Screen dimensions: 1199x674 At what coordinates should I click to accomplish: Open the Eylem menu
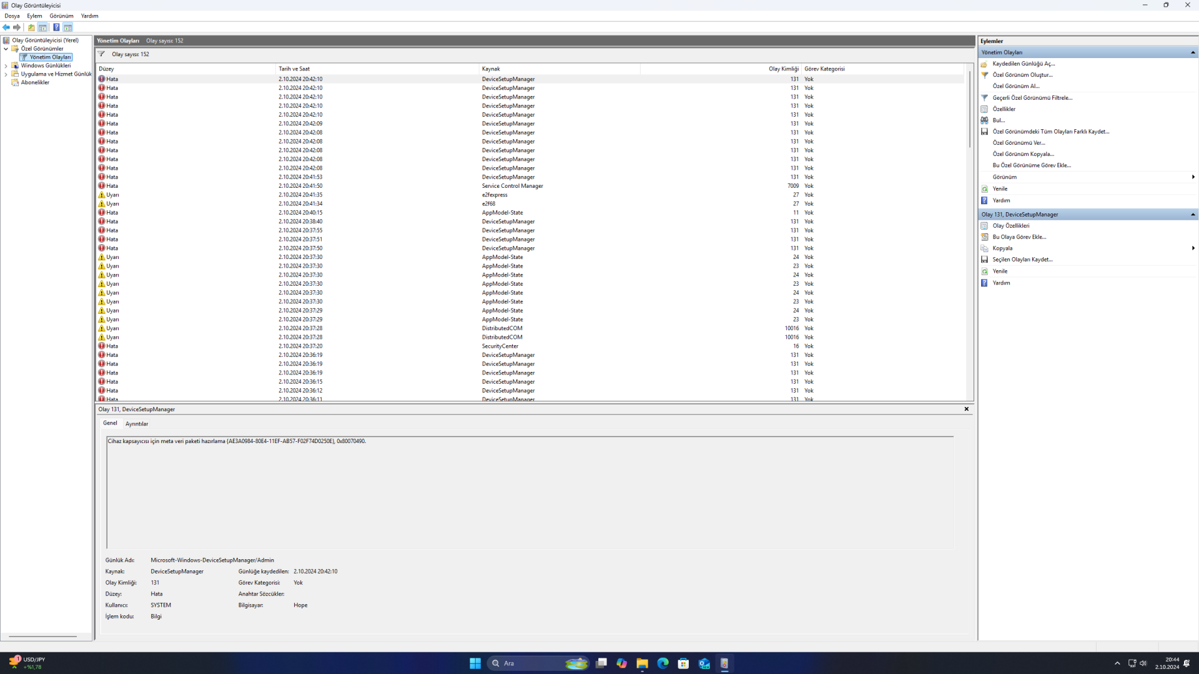click(x=34, y=16)
